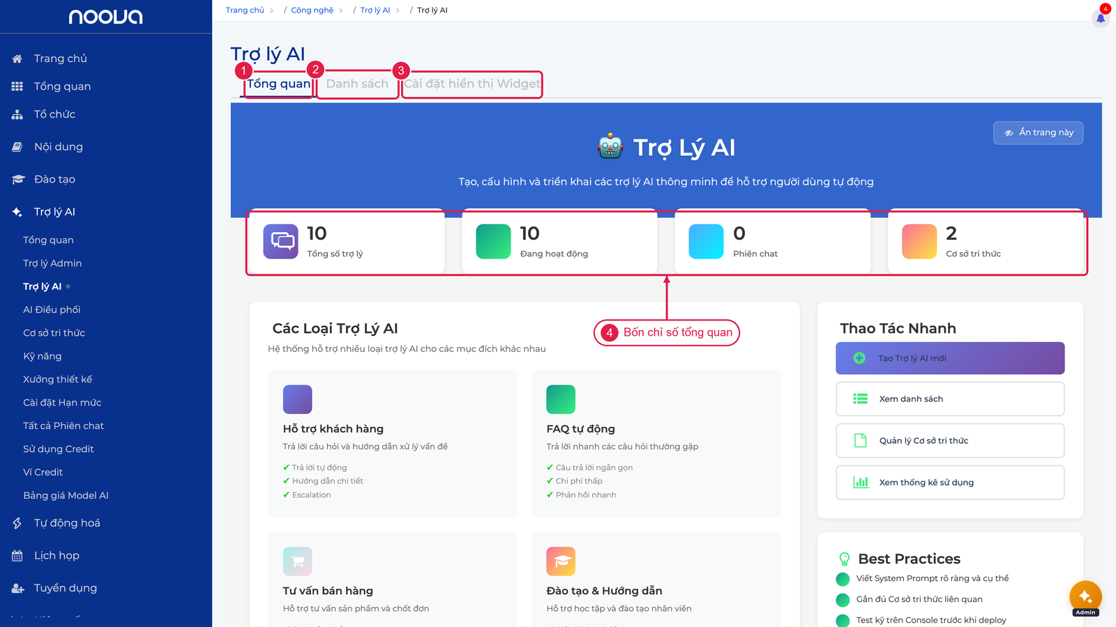Open Ví Credit submenu item

point(43,472)
